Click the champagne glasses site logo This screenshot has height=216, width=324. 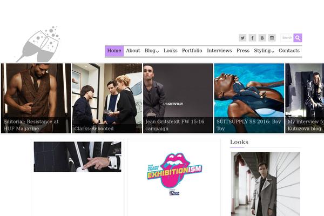[38, 44]
